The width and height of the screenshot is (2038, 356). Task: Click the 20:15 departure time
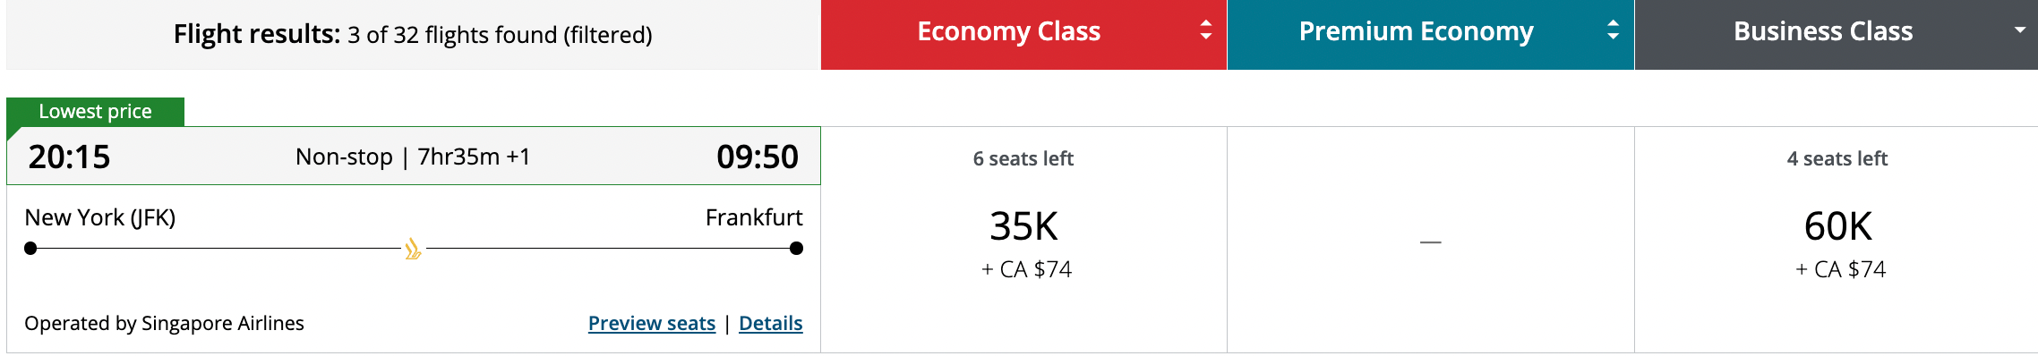(x=69, y=157)
